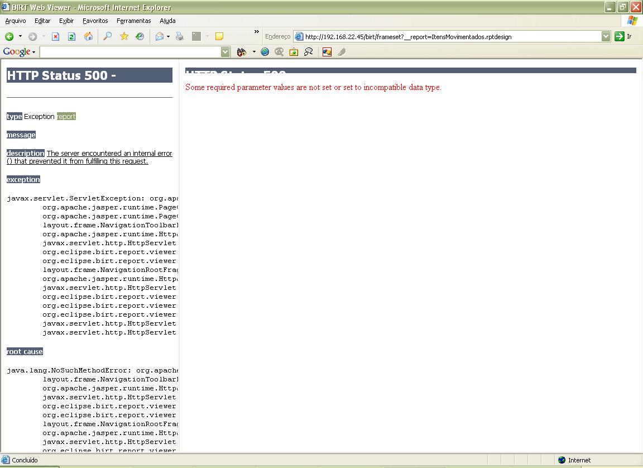Click the 'HTTP Status 500 -' heading
643x468 pixels.
coord(89,75)
